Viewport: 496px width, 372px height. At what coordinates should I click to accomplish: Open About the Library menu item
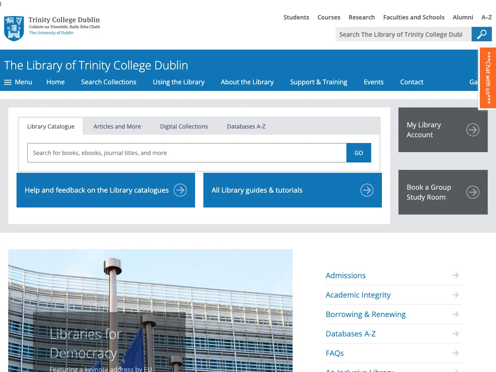(247, 82)
